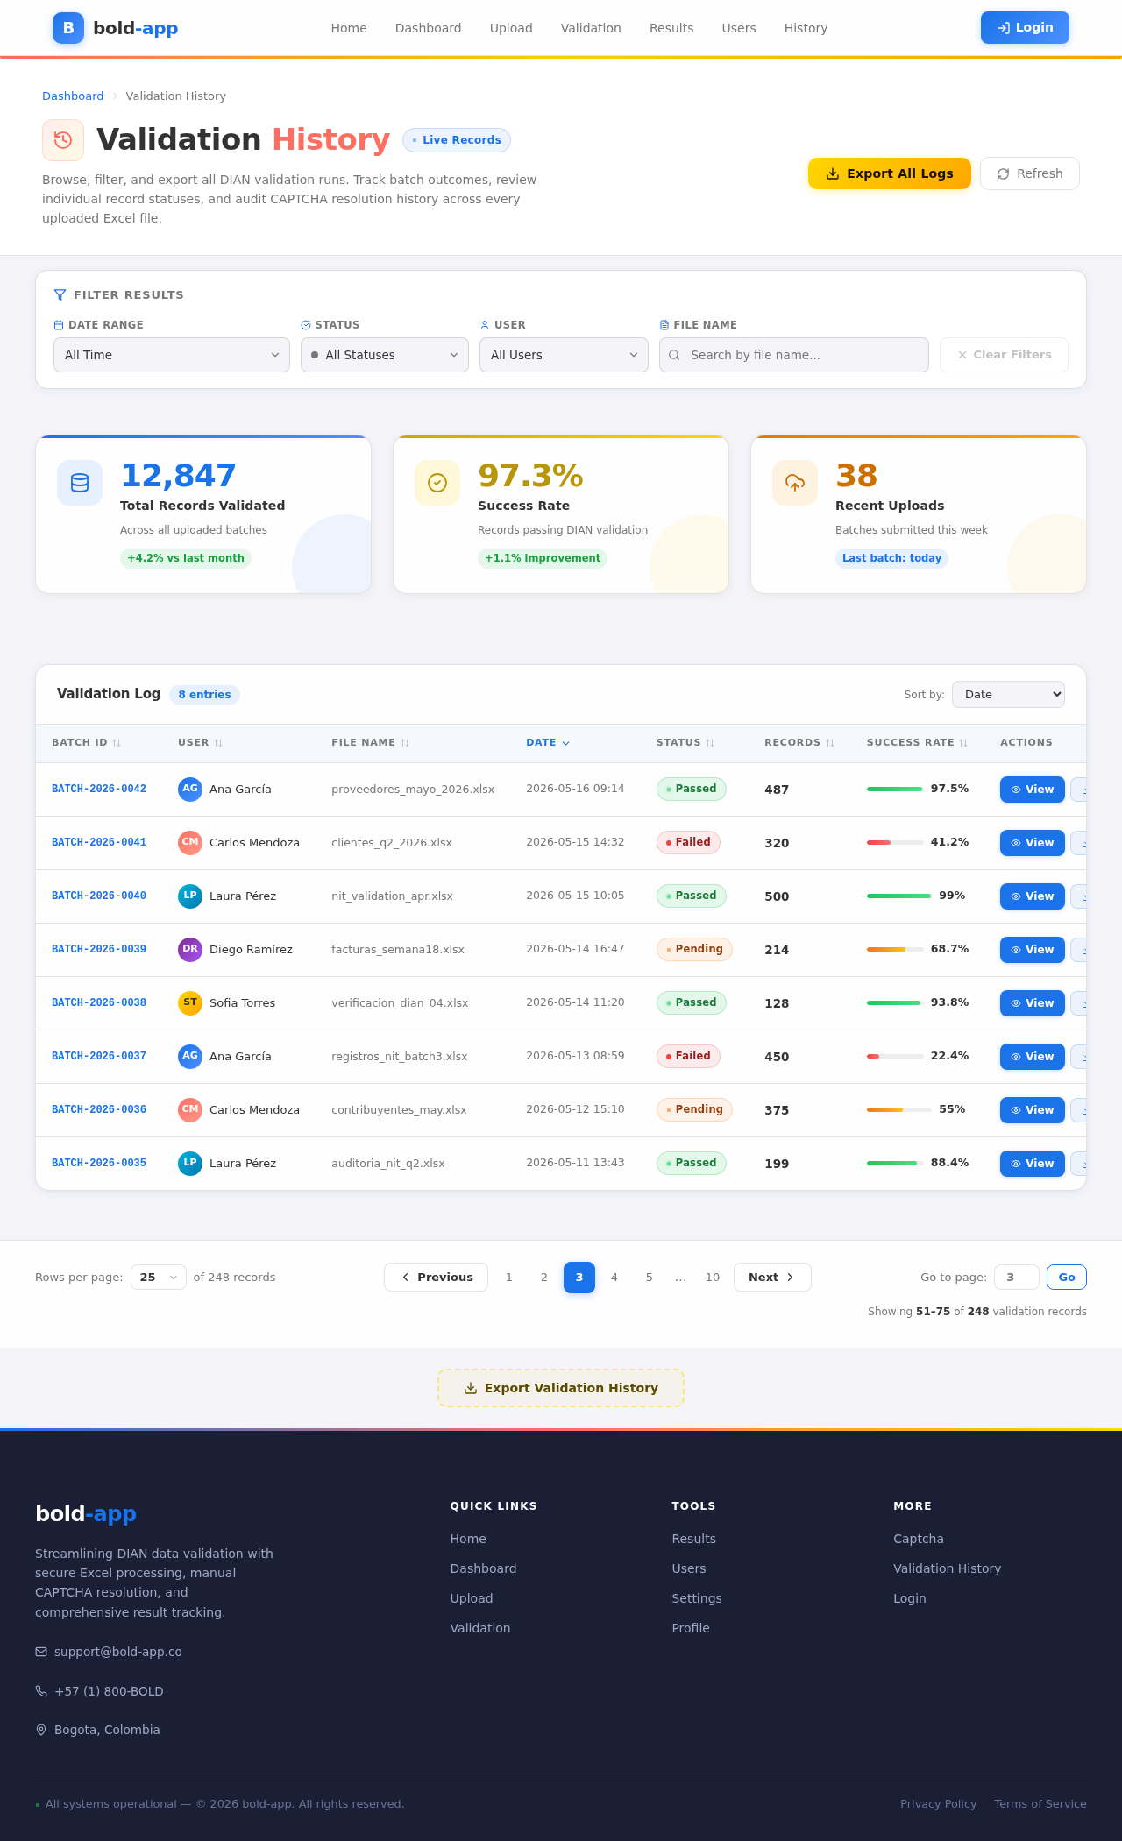Image resolution: width=1122 pixels, height=1841 pixels.
Task: Open the Sort by Date dropdown
Action: (1008, 694)
